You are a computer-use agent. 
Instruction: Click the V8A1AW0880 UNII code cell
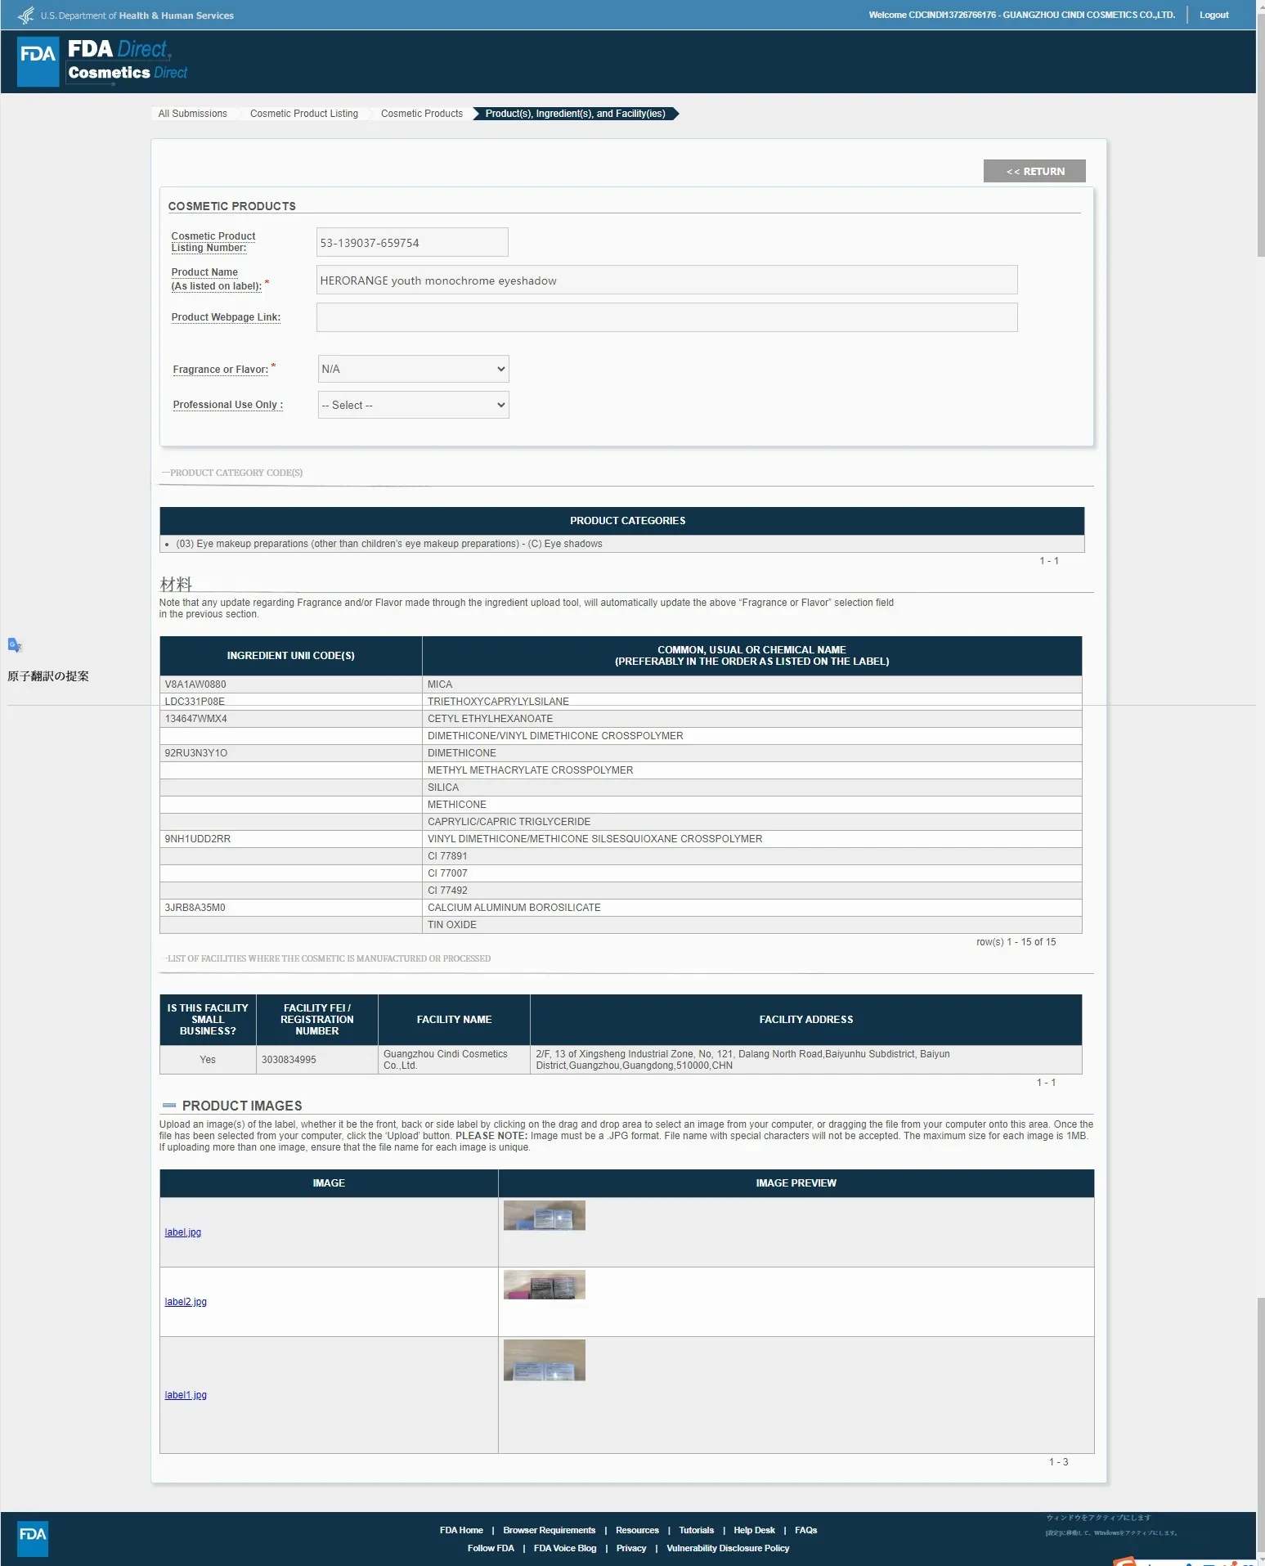tap(290, 684)
